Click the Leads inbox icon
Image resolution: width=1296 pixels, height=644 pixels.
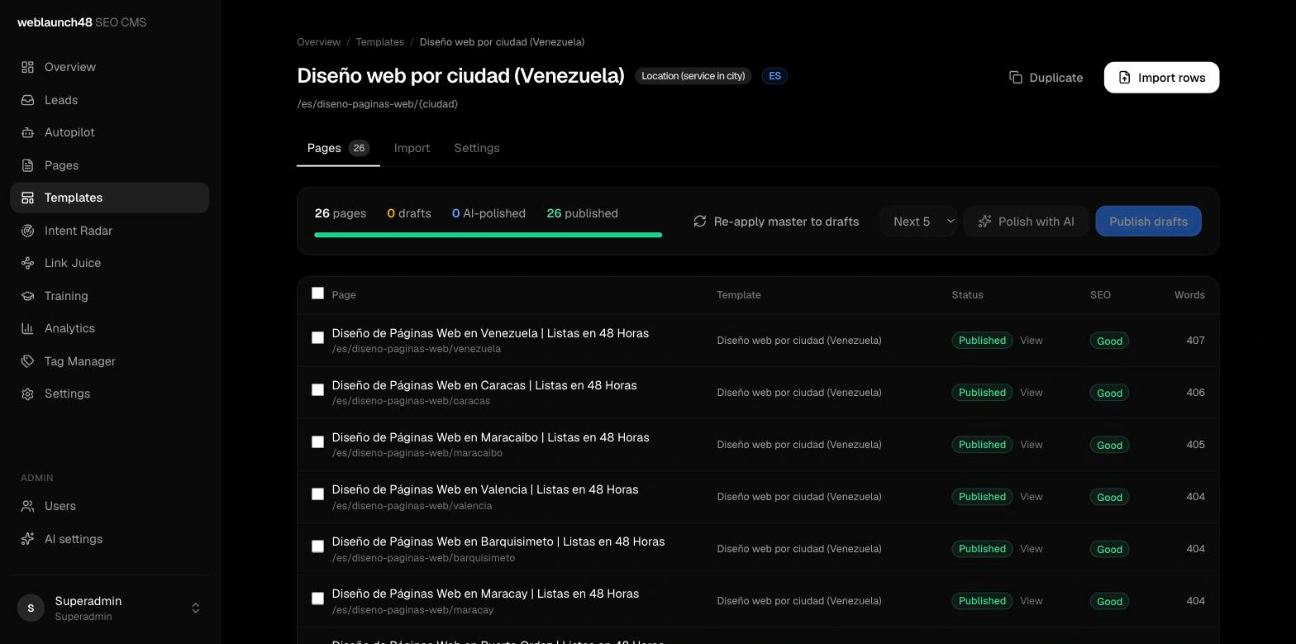click(27, 100)
